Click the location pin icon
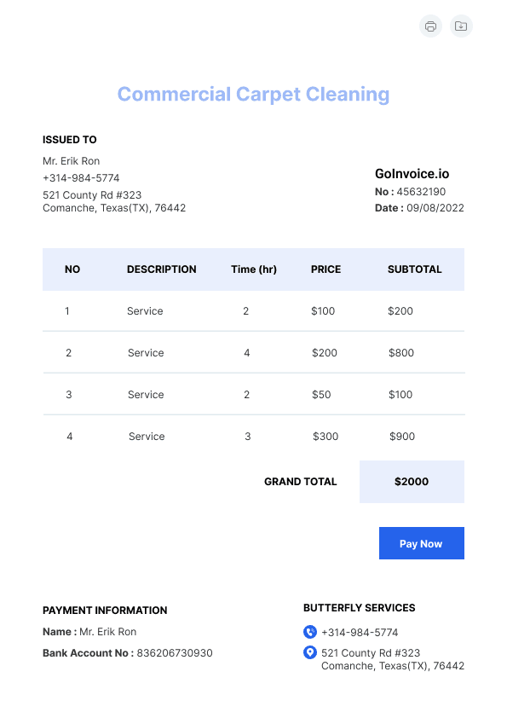 point(310,652)
